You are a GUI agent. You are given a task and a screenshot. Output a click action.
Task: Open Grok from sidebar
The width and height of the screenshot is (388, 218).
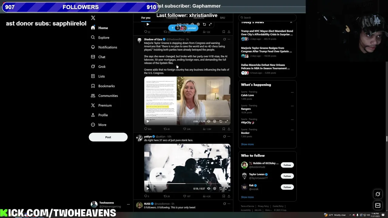98,67
